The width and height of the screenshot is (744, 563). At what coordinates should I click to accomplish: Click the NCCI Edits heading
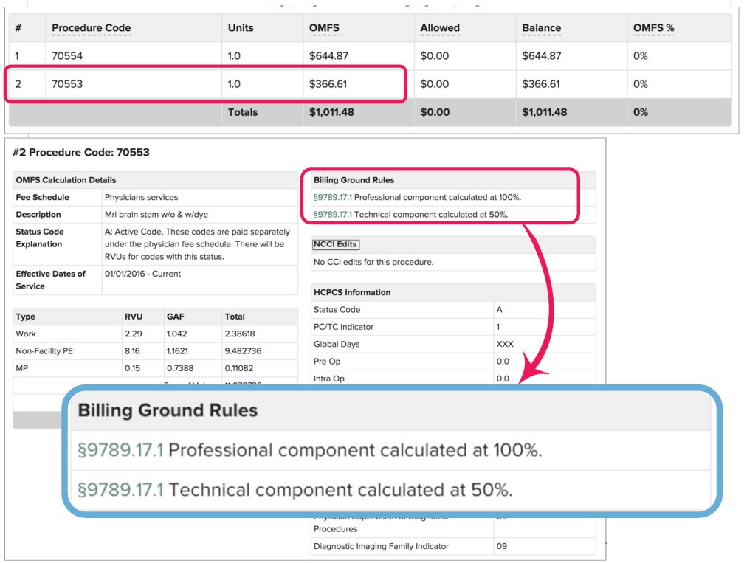coord(335,244)
